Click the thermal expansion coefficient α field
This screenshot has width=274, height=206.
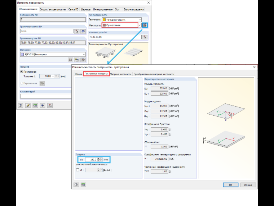tap(159, 159)
